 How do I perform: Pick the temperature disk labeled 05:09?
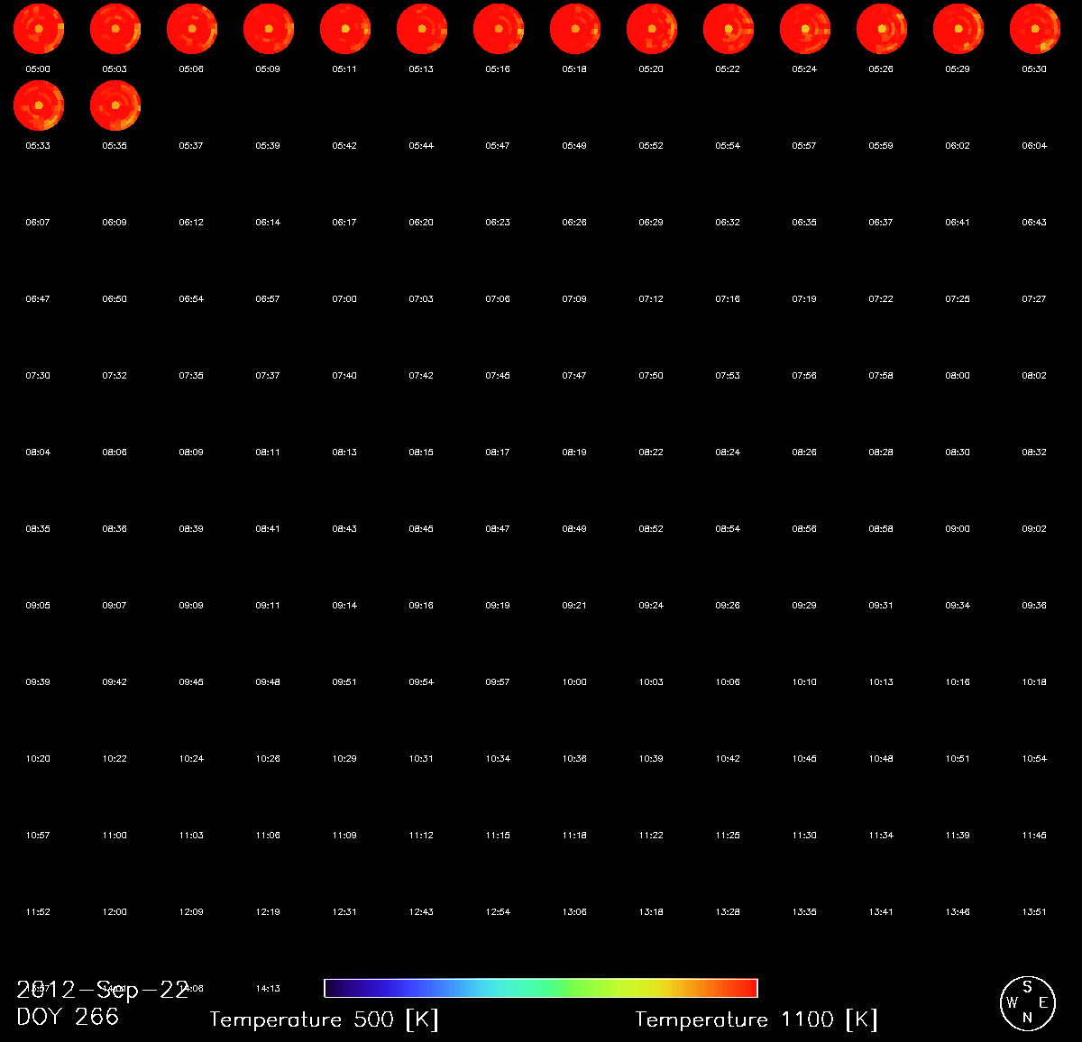(269, 29)
